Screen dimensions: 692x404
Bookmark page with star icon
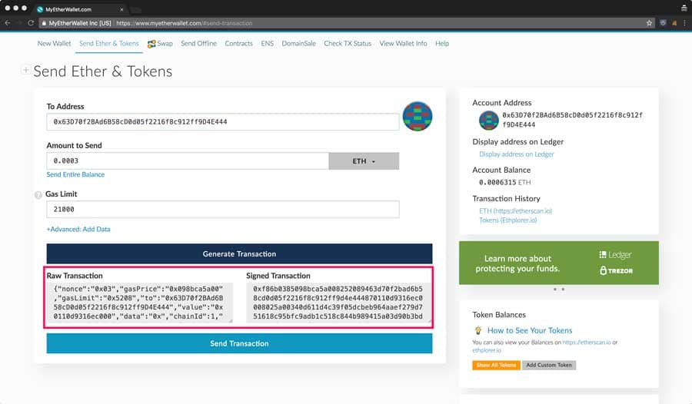point(649,23)
